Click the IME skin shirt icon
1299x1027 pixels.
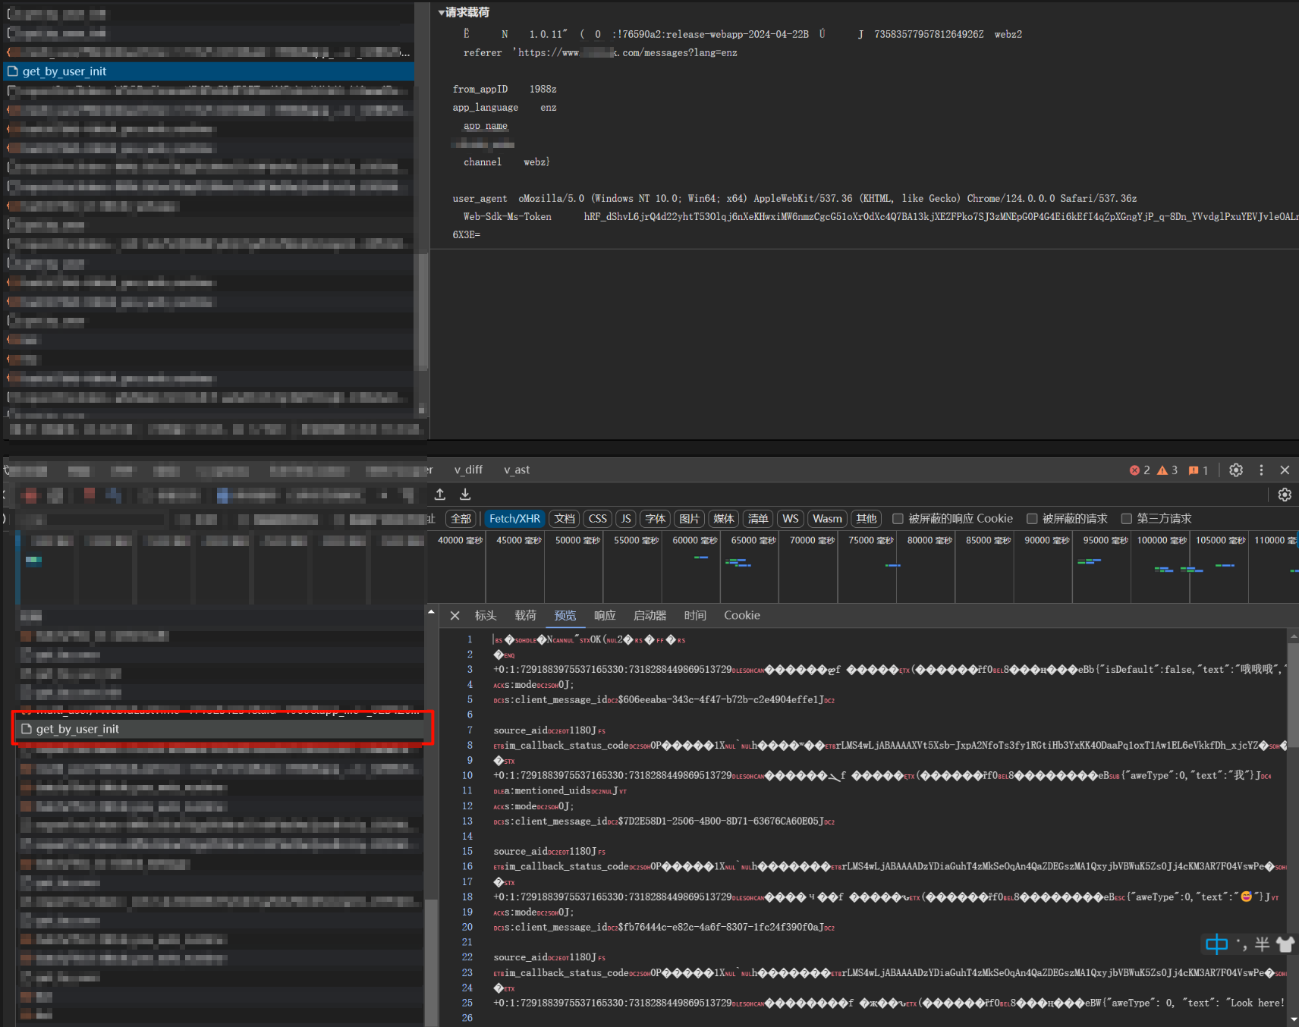point(1285,944)
